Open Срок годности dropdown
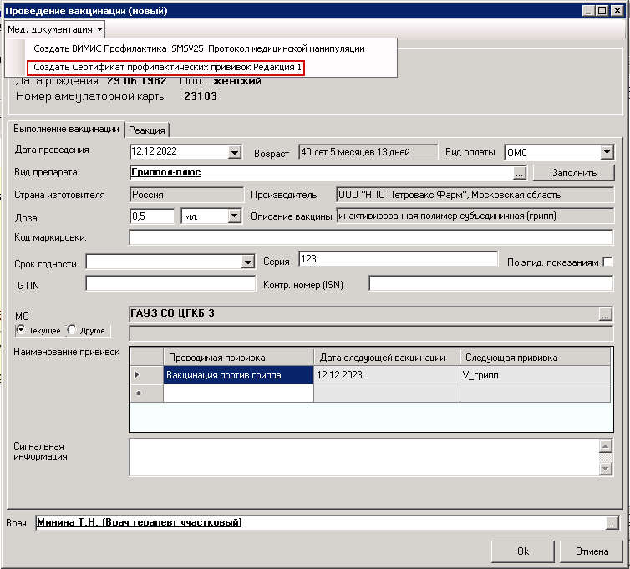Viewport: 630px width, 569px height. pyautogui.click(x=247, y=262)
